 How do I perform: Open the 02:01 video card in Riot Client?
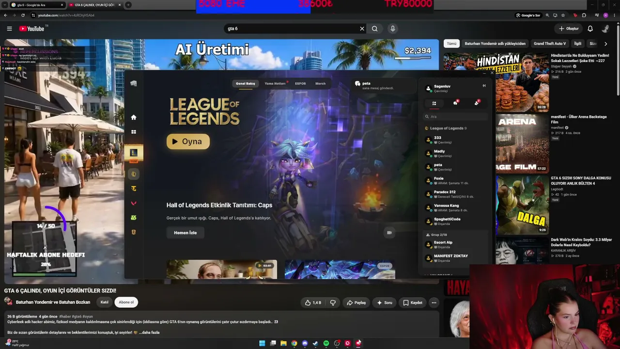[x=222, y=270]
